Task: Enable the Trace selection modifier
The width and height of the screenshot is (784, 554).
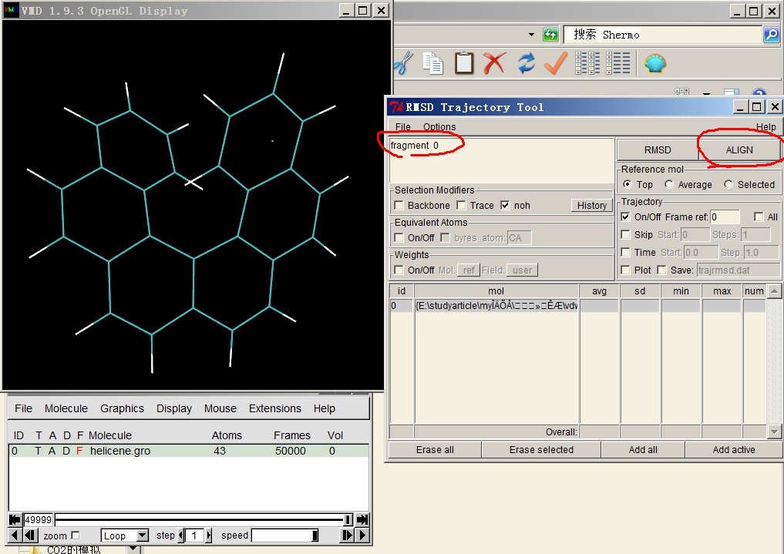Action: point(461,205)
